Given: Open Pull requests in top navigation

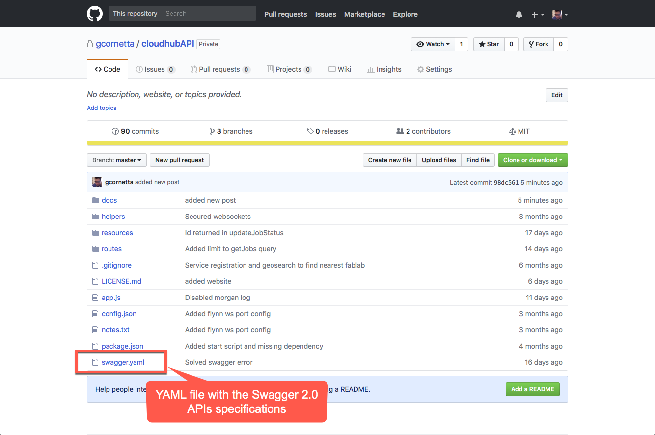Looking at the screenshot, I should click(x=285, y=14).
